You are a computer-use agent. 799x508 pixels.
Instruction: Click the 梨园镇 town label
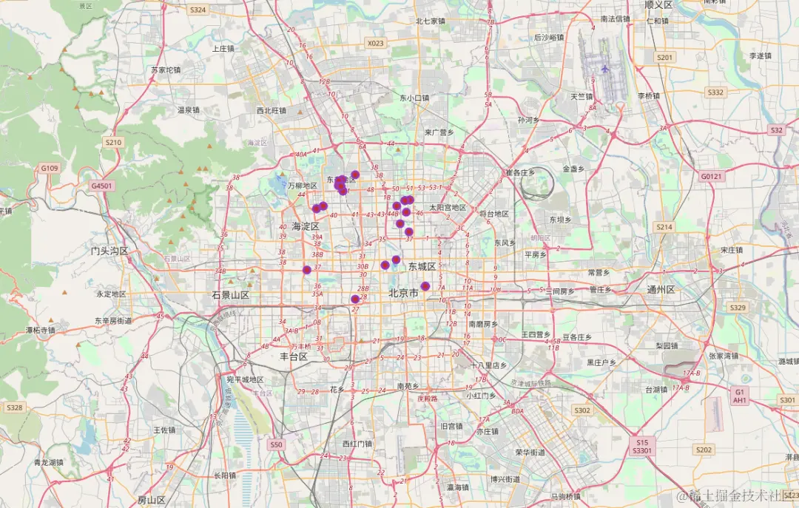click(667, 345)
